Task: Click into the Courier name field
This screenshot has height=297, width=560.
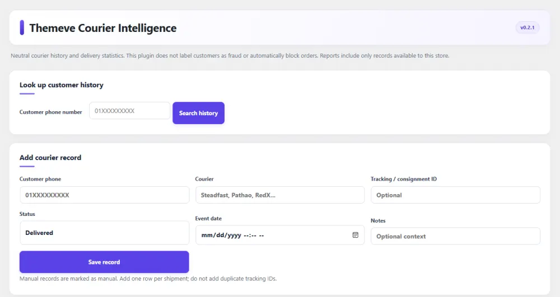Action: point(280,195)
